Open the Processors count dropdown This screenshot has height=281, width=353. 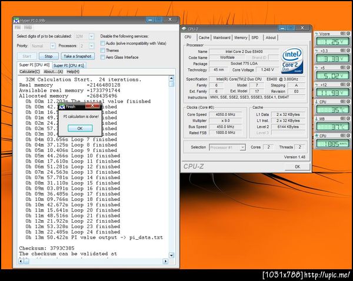(x=91, y=46)
